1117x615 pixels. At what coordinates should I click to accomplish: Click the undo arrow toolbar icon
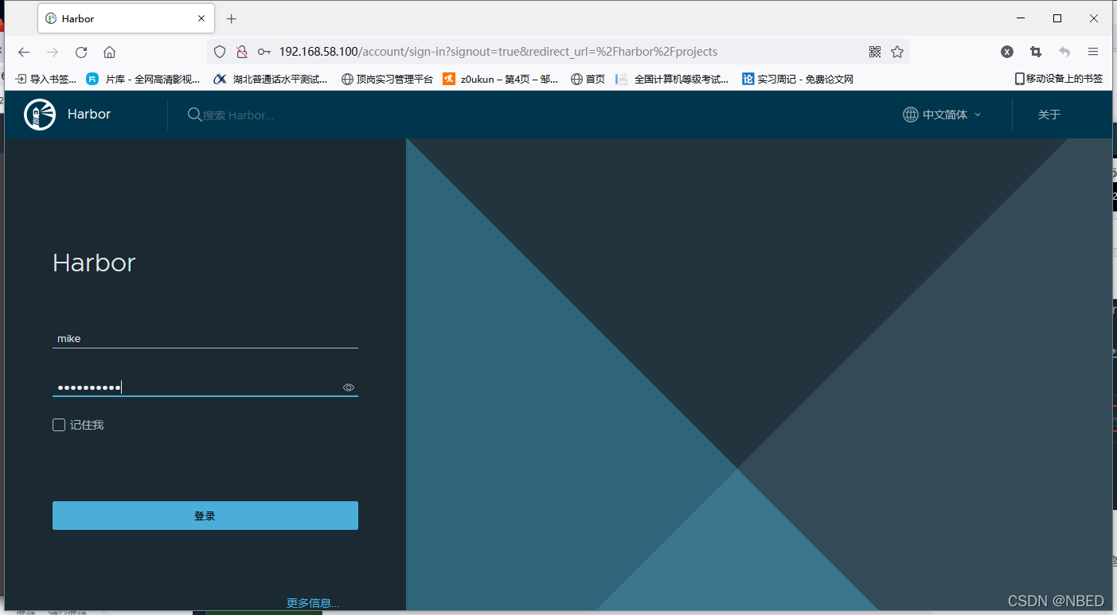pyautogui.click(x=1064, y=52)
